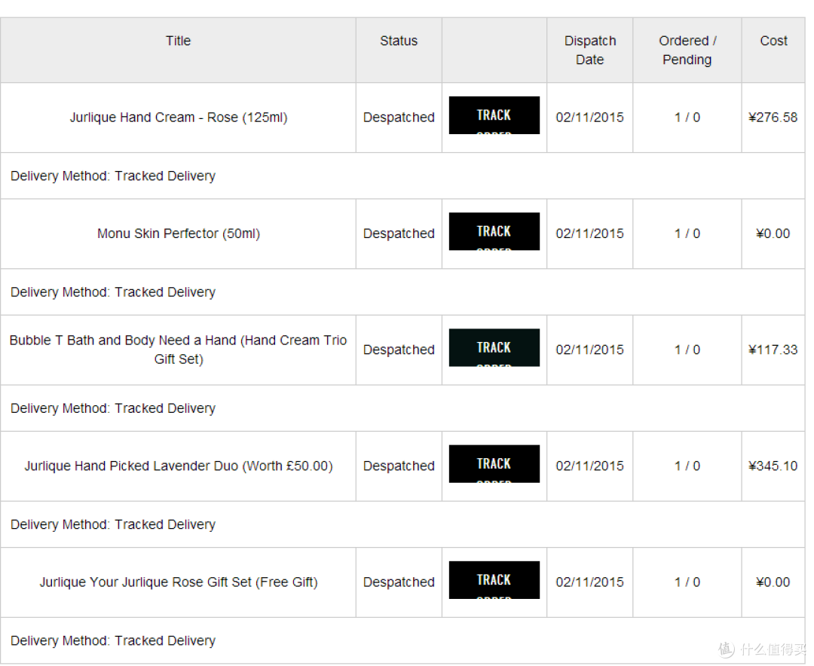Click Despatched status of Monu Skin Perfector

click(399, 234)
